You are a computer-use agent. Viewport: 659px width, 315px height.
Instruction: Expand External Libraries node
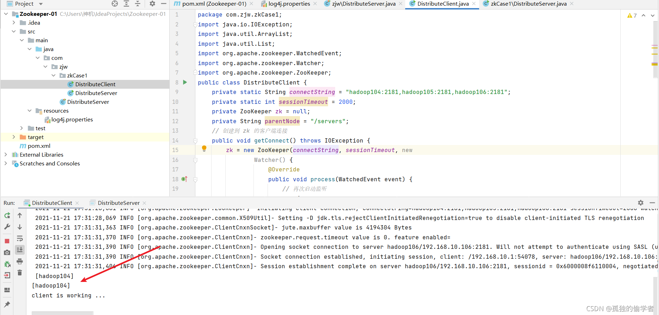tap(6, 155)
